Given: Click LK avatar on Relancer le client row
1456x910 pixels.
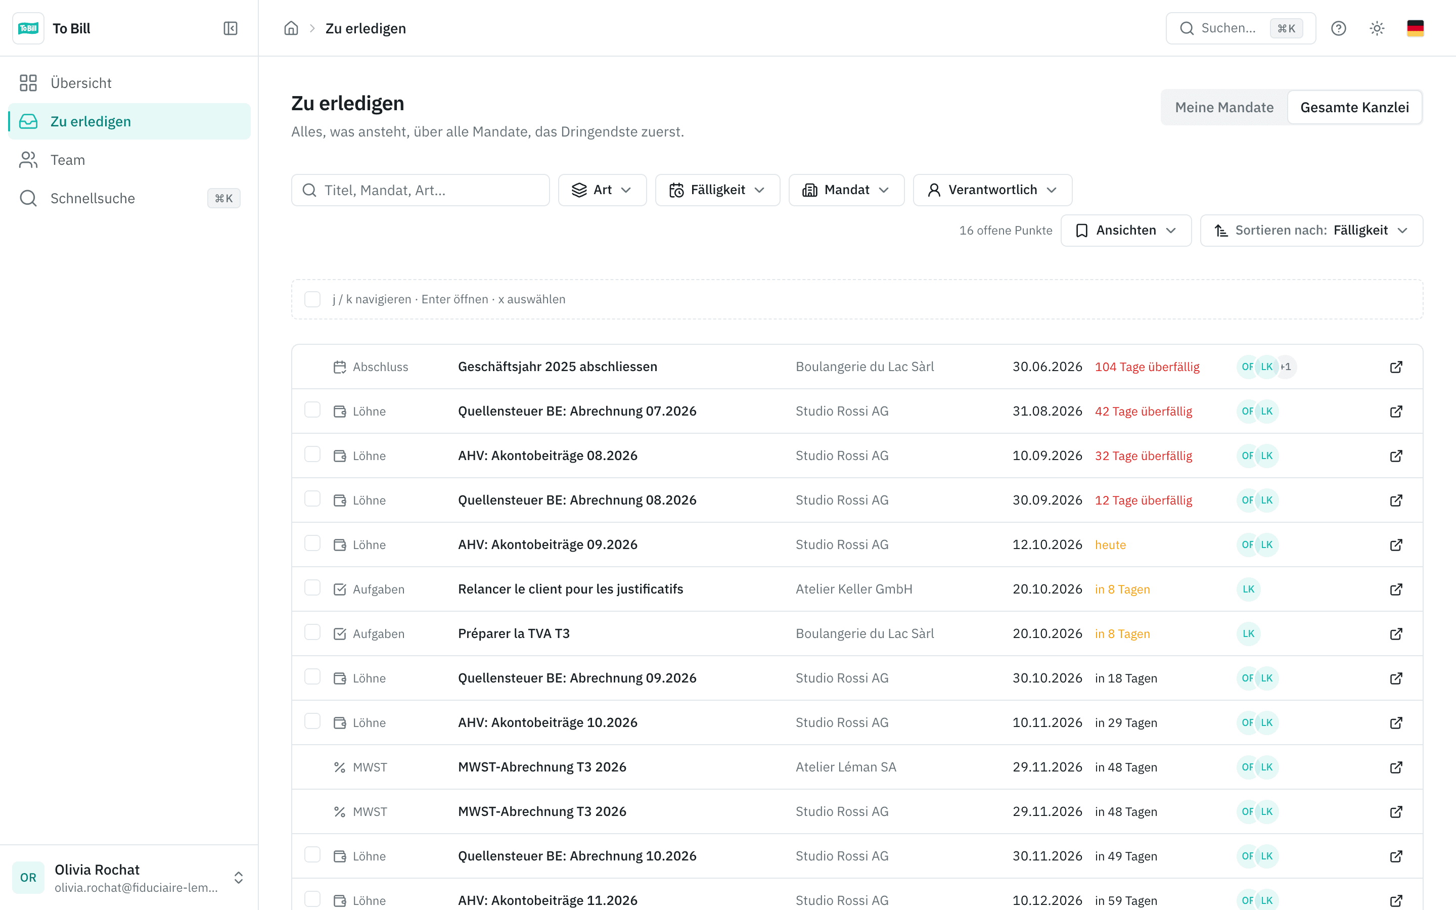Looking at the screenshot, I should tap(1248, 589).
